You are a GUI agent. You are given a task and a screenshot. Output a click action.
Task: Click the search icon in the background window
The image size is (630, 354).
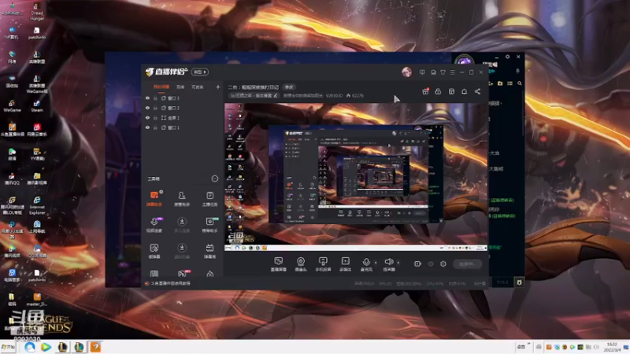click(520, 83)
